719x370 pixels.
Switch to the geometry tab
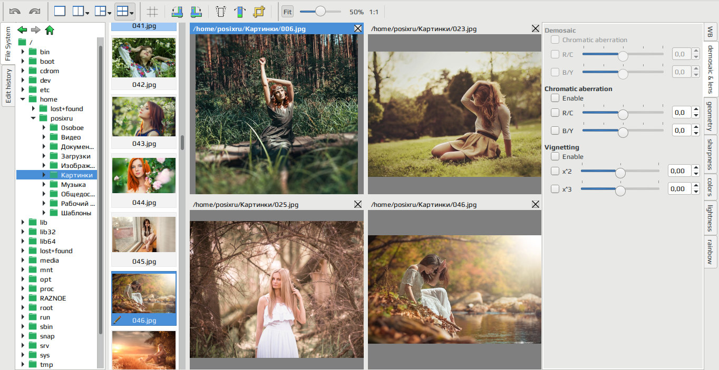point(710,116)
